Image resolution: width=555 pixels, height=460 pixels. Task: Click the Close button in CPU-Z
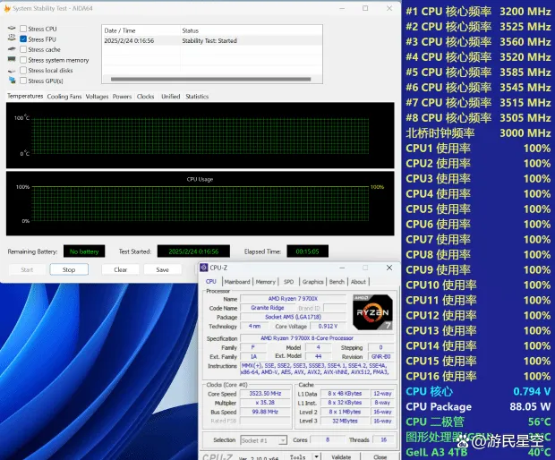pyautogui.click(x=380, y=456)
